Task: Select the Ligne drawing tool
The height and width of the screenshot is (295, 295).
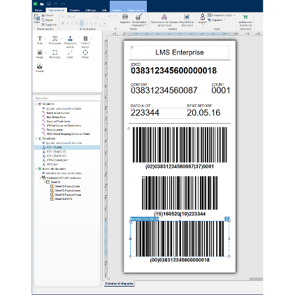Action: tap(70, 54)
